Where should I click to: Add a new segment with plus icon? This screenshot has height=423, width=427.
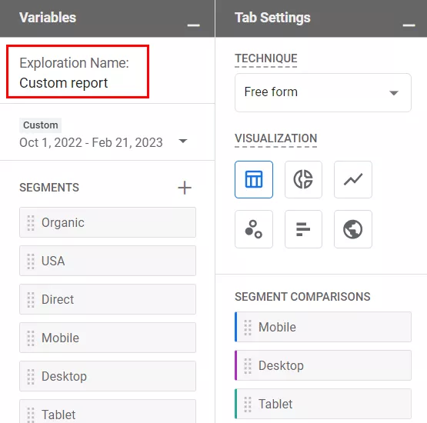click(185, 188)
